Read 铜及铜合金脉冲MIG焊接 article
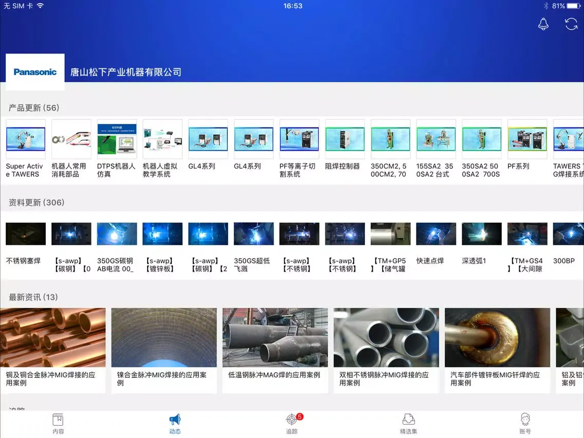584x438 pixels. [53, 338]
